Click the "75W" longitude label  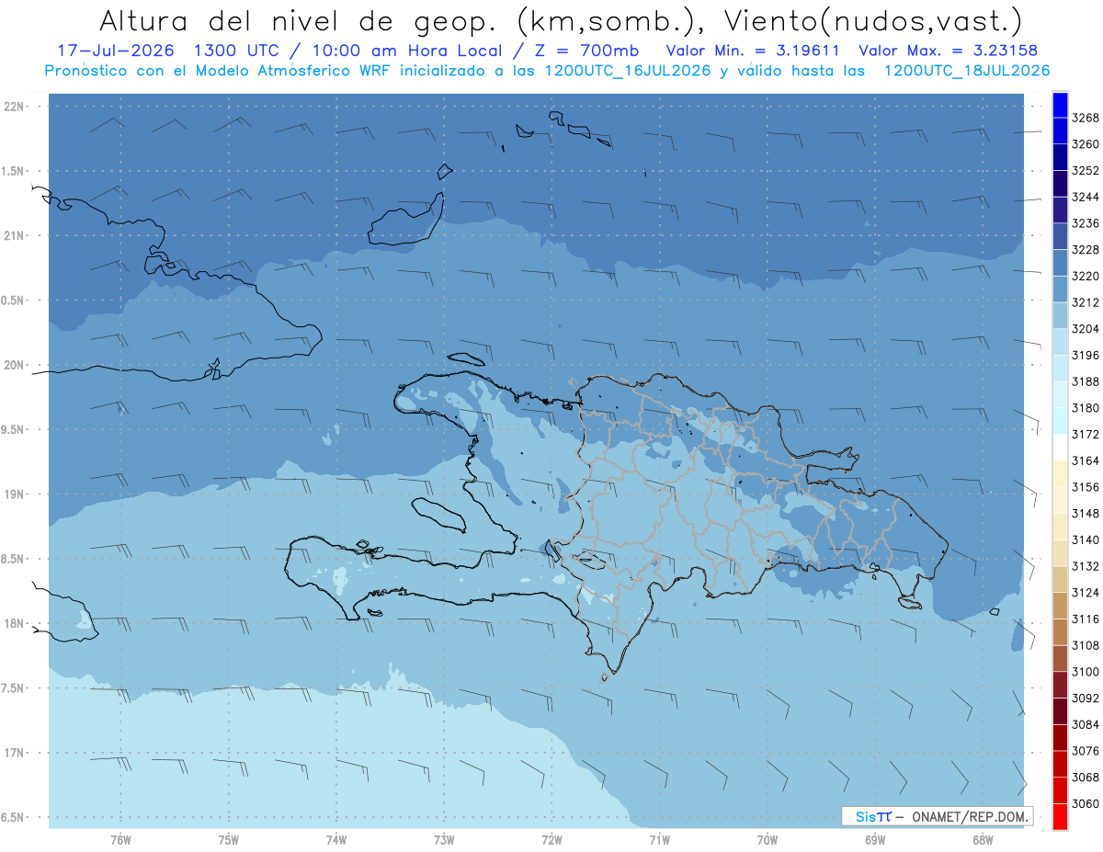[229, 840]
